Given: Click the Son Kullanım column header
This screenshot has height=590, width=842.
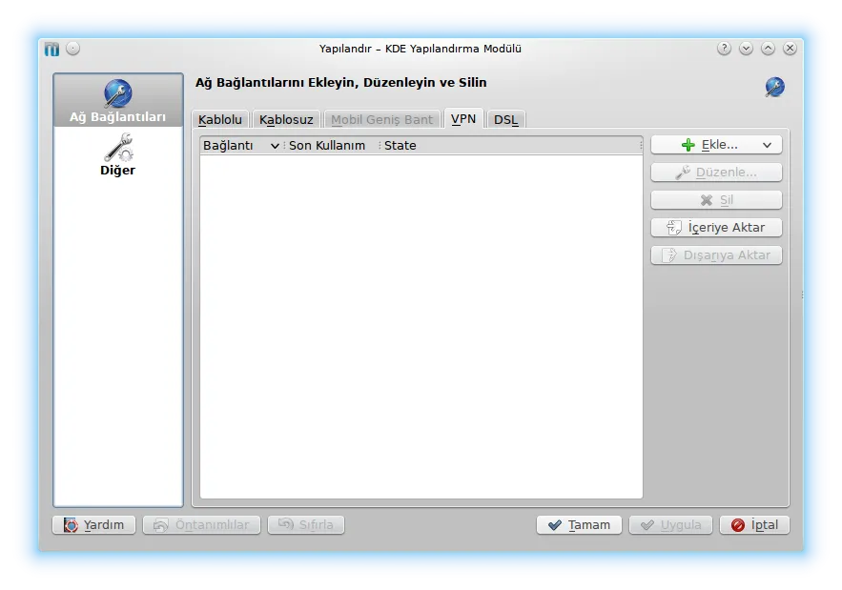Looking at the screenshot, I should tap(327, 146).
